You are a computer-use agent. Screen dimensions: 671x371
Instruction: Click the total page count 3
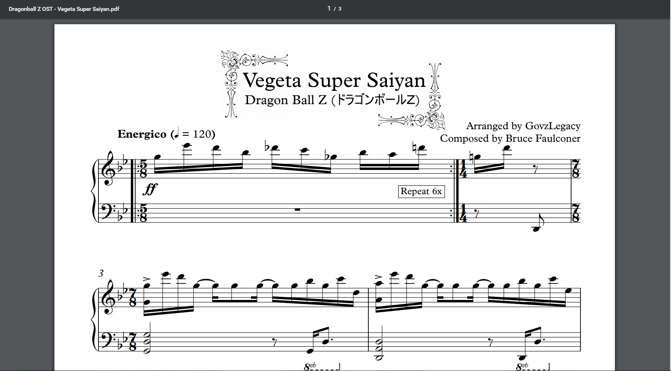[x=340, y=9]
